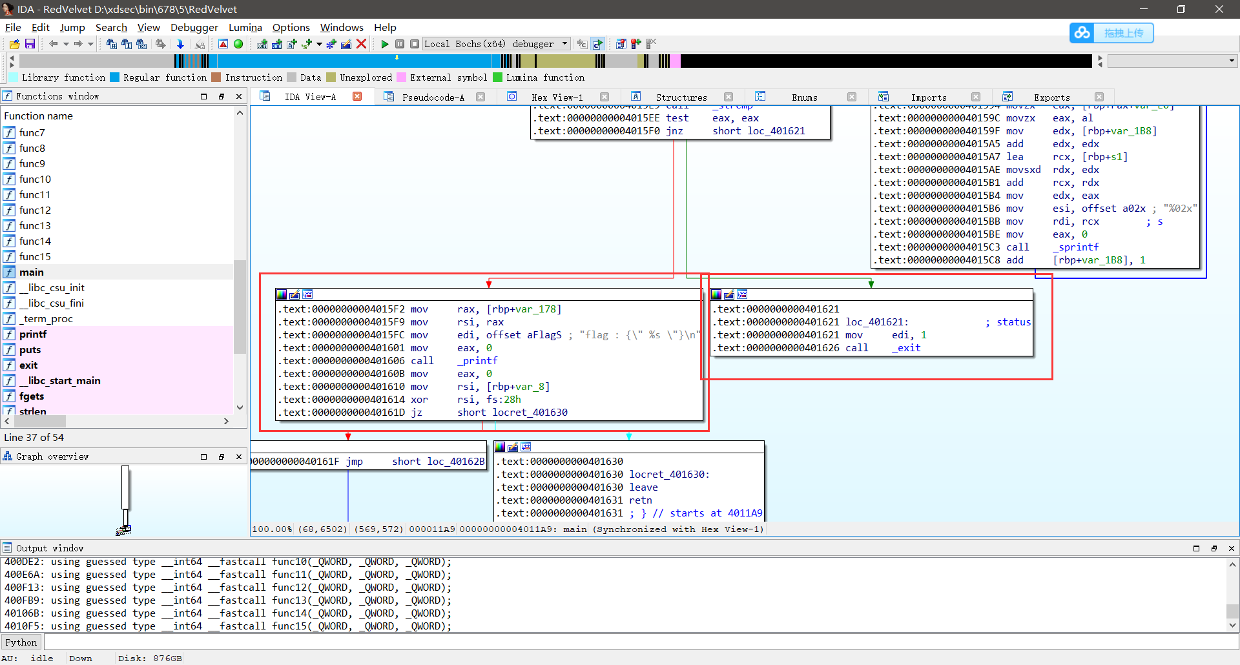1240x665 pixels.
Task: Click the red warning triangle toolbar icon
Action: pyautogui.click(x=223, y=44)
